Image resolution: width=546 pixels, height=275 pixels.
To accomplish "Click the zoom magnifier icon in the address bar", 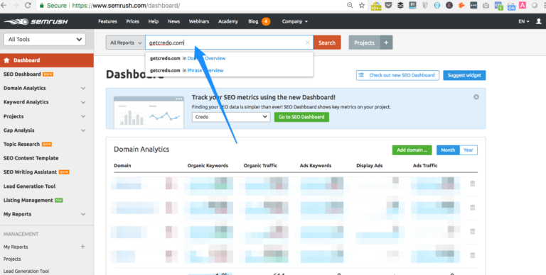I will (350, 5).
